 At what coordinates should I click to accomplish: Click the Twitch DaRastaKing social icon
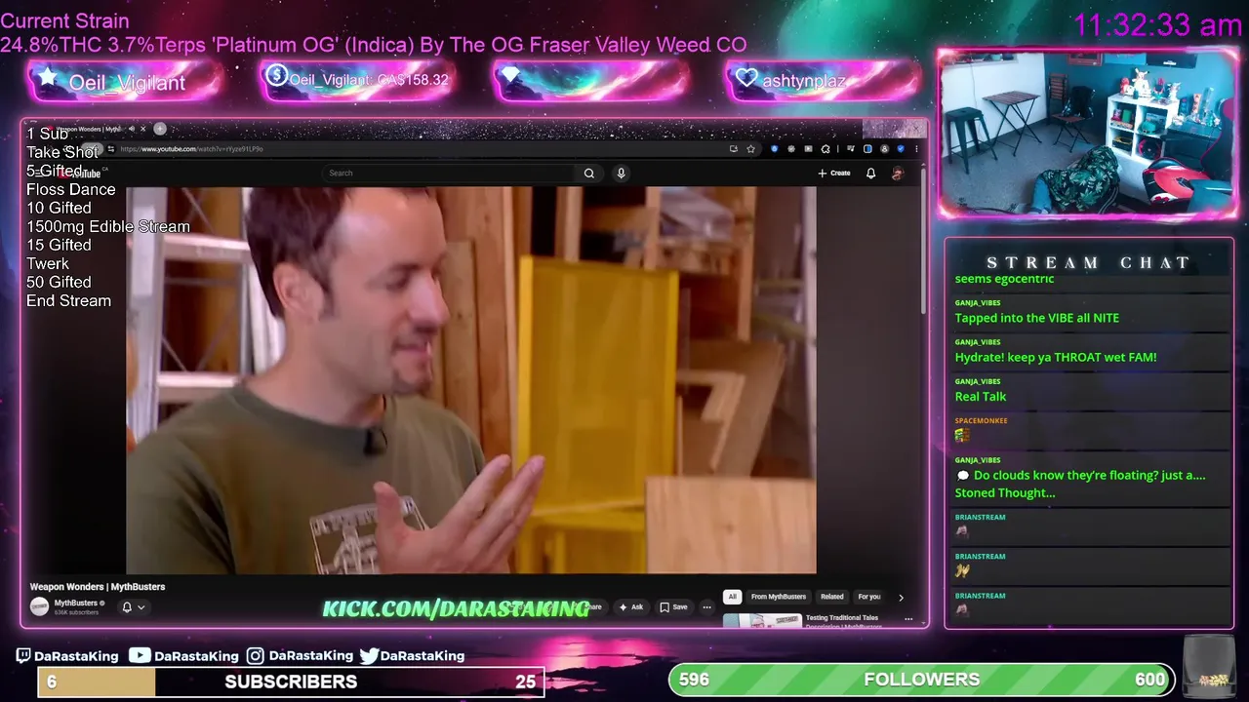(24, 656)
